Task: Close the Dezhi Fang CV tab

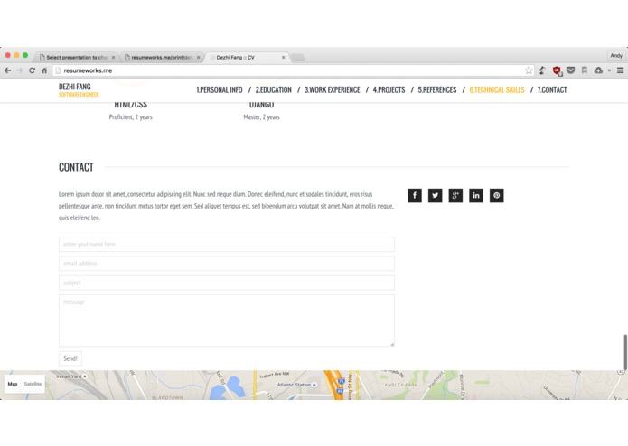Action: click(x=283, y=57)
